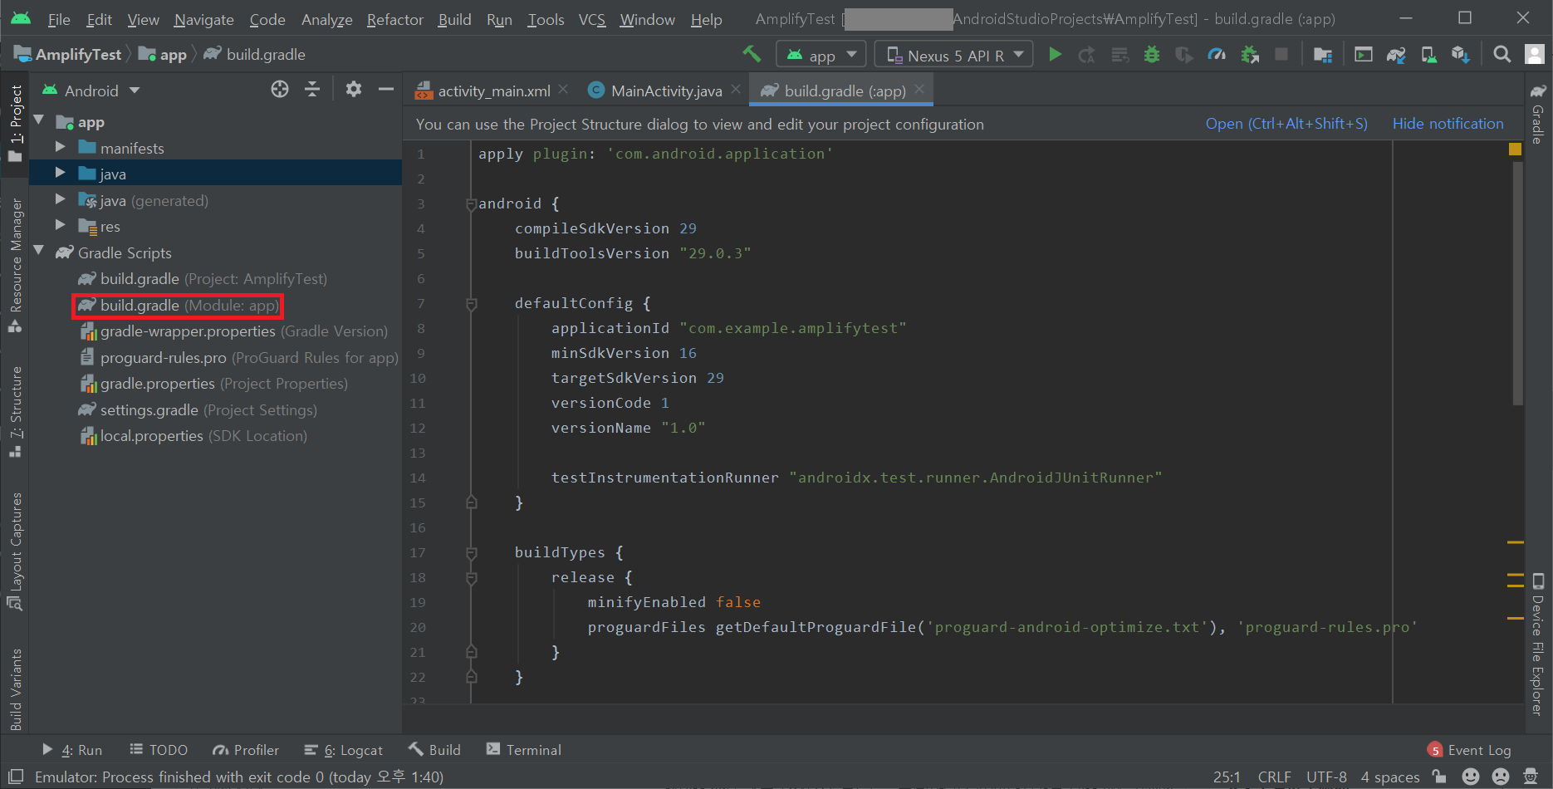The width and height of the screenshot is (1553, 789).
Task: Click the green Run app button
Action: point(1055,55)
